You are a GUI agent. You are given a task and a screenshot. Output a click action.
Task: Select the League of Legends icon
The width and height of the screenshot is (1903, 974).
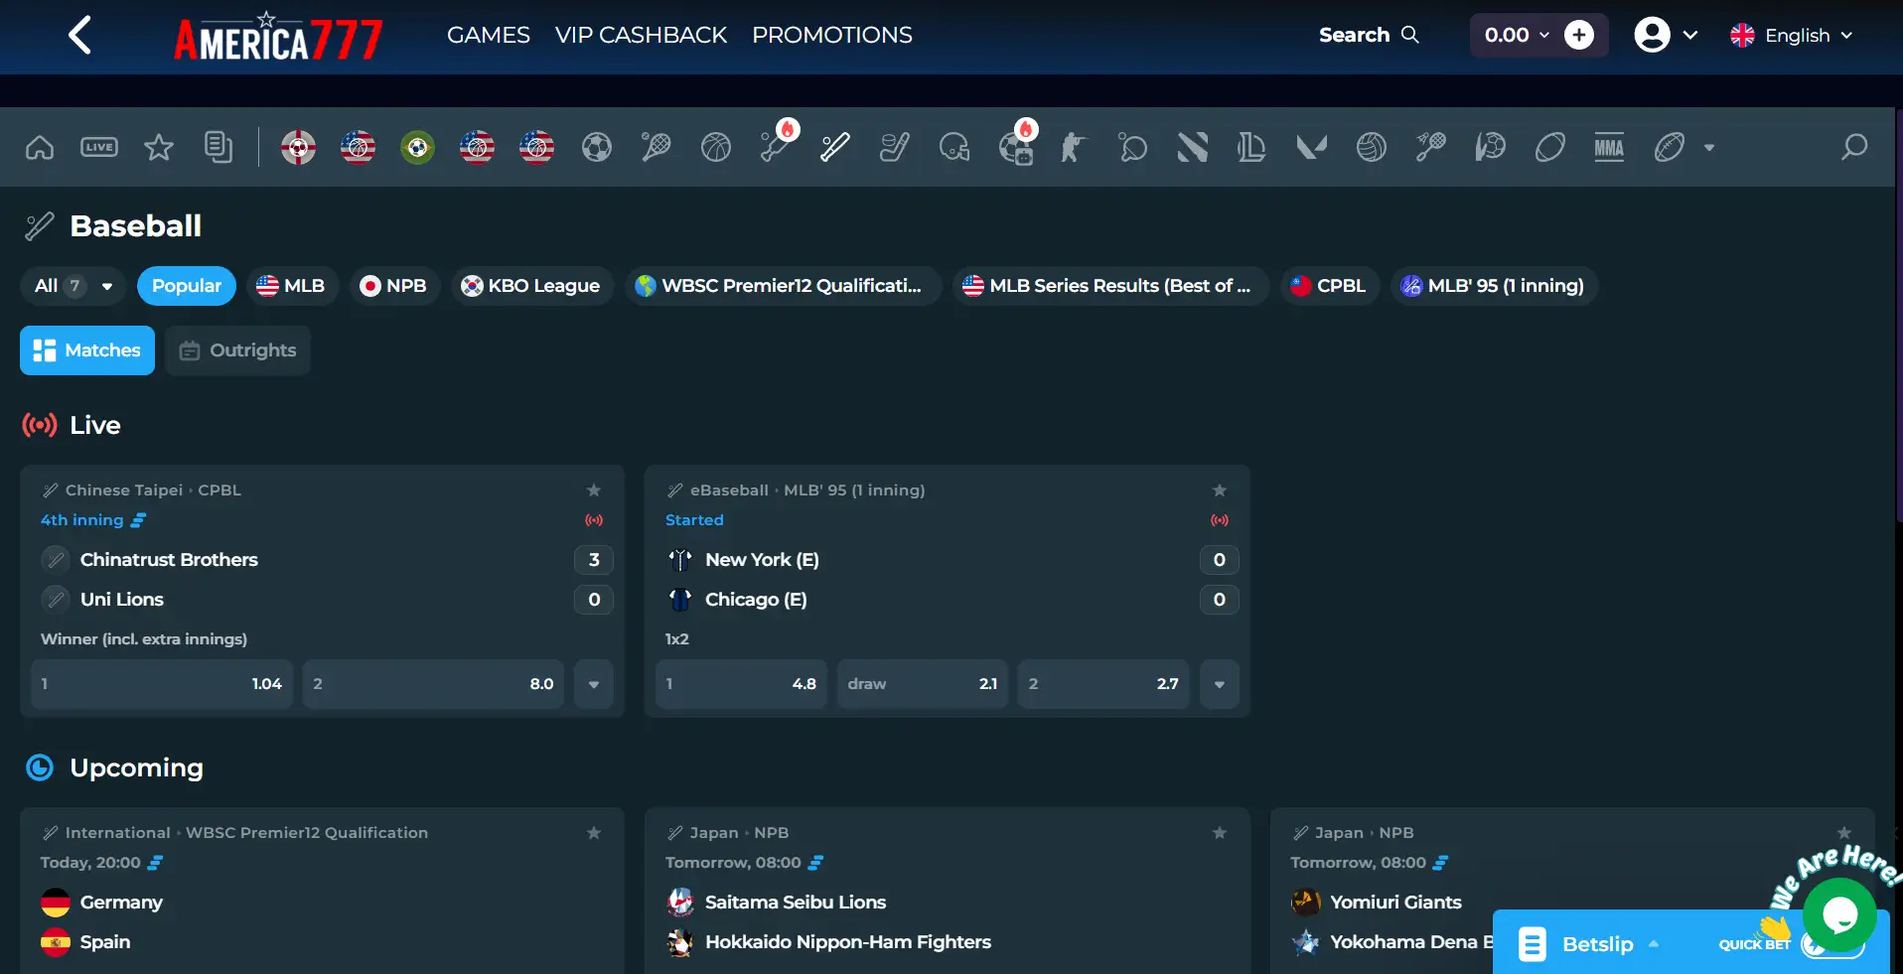coord(1252,148)
